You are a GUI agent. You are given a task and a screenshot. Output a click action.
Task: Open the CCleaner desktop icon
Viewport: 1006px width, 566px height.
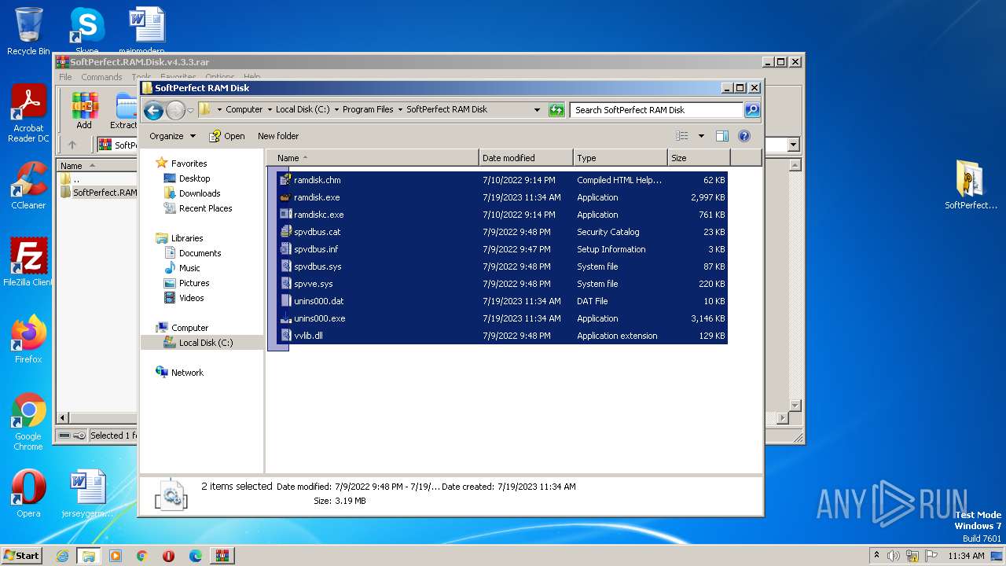tap(28, 186)
